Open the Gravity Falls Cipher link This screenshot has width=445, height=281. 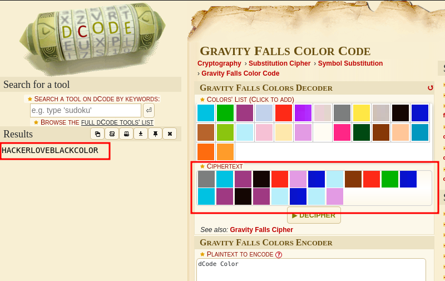[x=261, y=229]
